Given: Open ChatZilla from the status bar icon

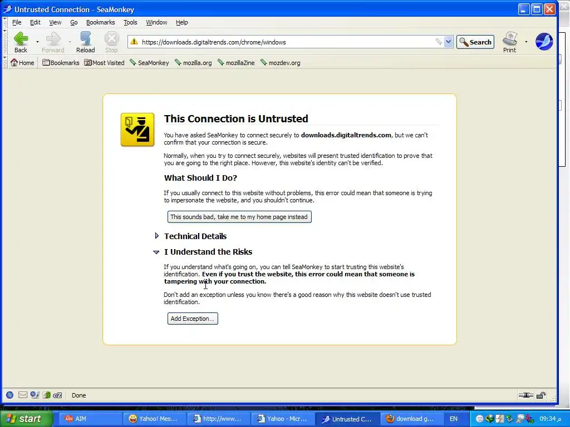Looking at the screenshot, I should tap(57, 395).
